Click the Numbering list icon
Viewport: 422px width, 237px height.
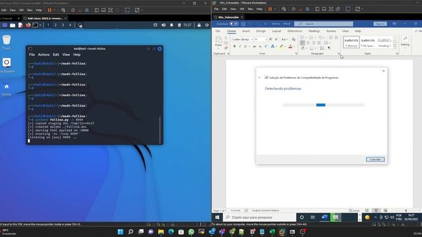click(x=311, y=38)
